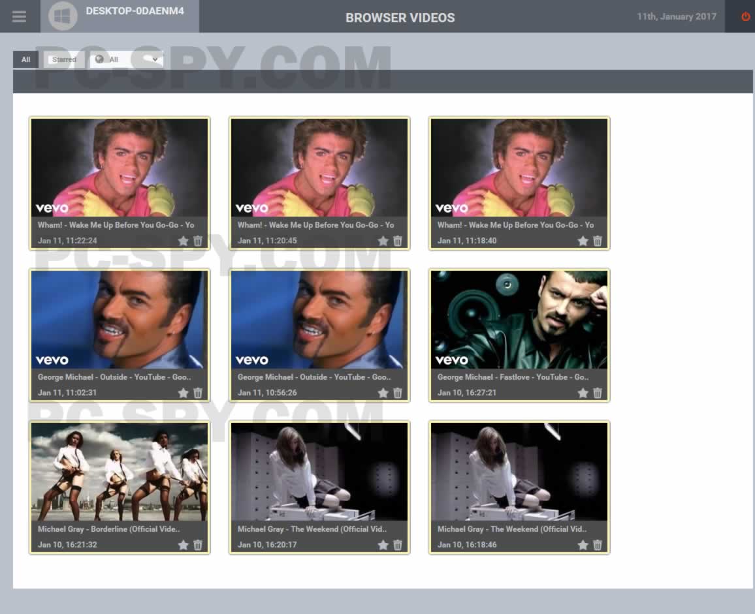755x614 pixels.
Task: Star the Michael Gray Borderline video
Action: 183,545
